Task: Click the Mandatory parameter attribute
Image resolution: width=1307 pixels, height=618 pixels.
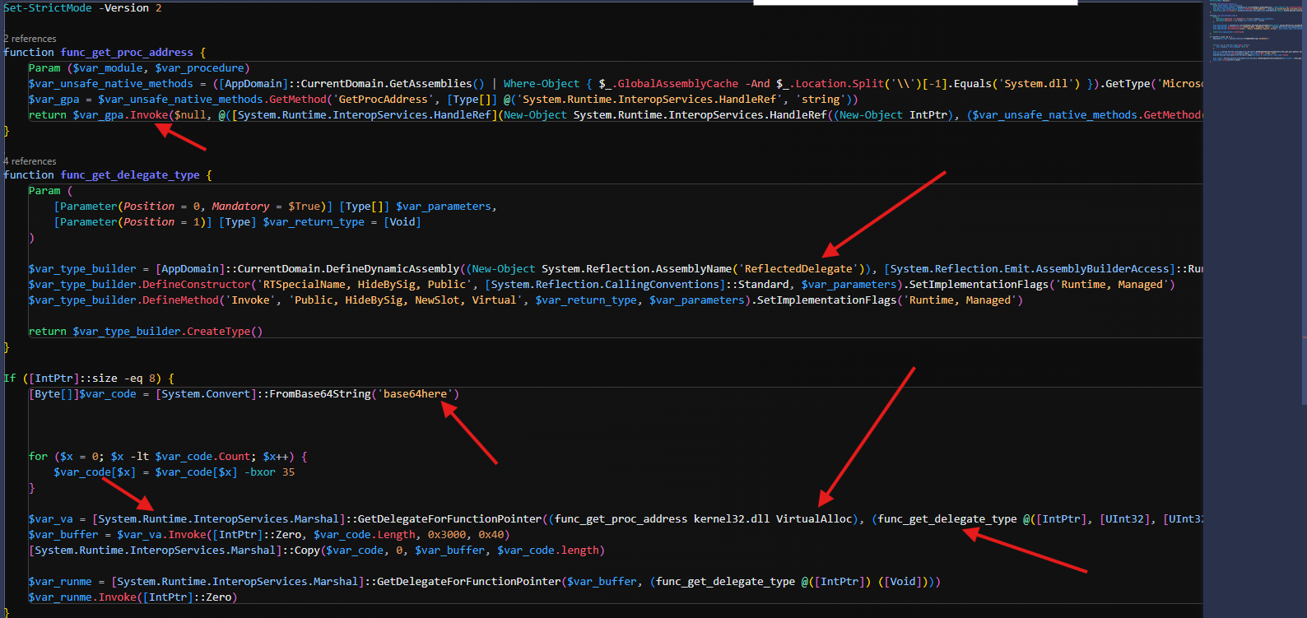Action: [x=240, y=206]
